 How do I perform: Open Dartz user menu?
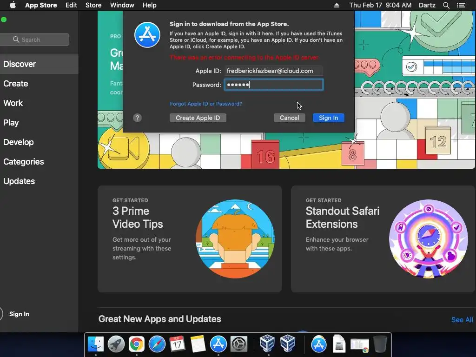click(x=427, y=5)
